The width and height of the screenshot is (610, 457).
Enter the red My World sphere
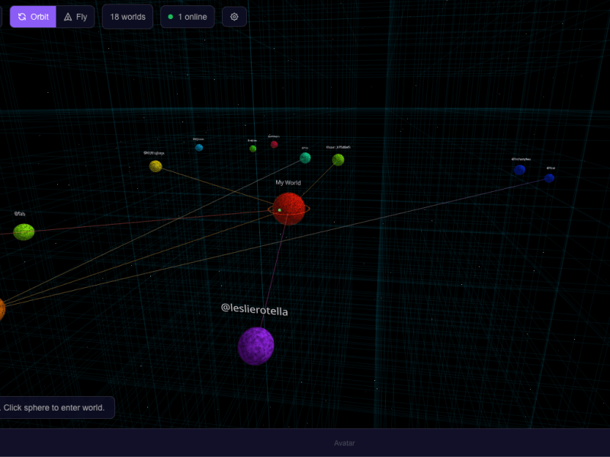[x=289, y=209]
